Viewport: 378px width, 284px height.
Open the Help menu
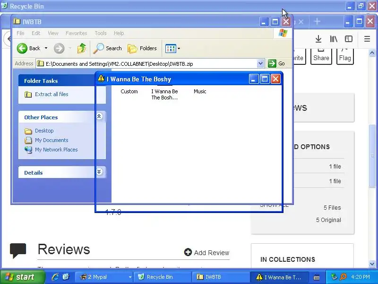[x=119, y=33]
